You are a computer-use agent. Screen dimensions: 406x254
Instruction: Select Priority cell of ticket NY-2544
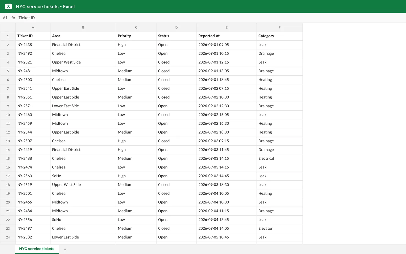[136, 132]
